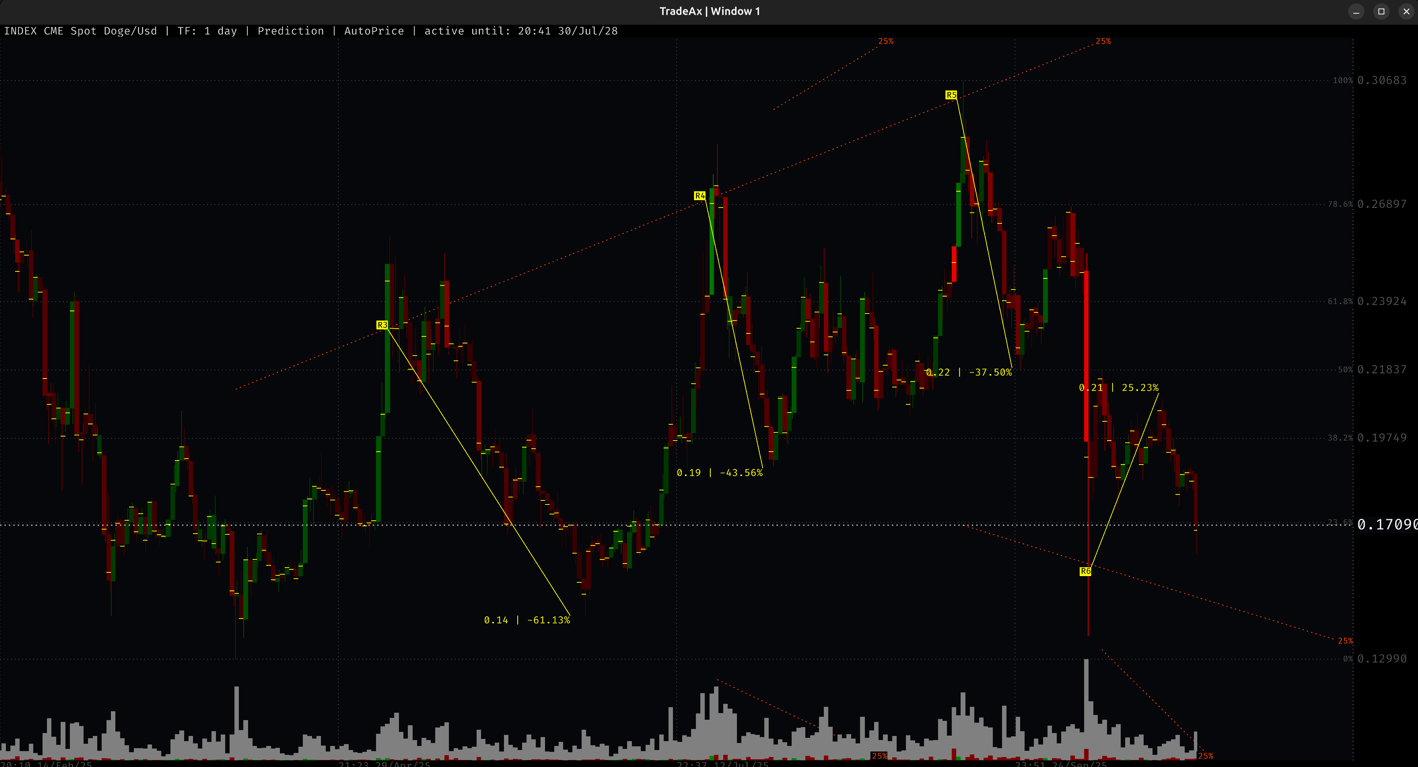Click the R3 marker label

382,325
